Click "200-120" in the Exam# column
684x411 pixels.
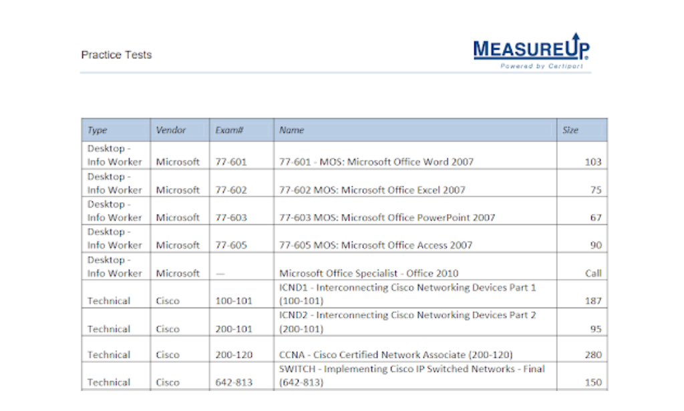click(x=234, y=355)
